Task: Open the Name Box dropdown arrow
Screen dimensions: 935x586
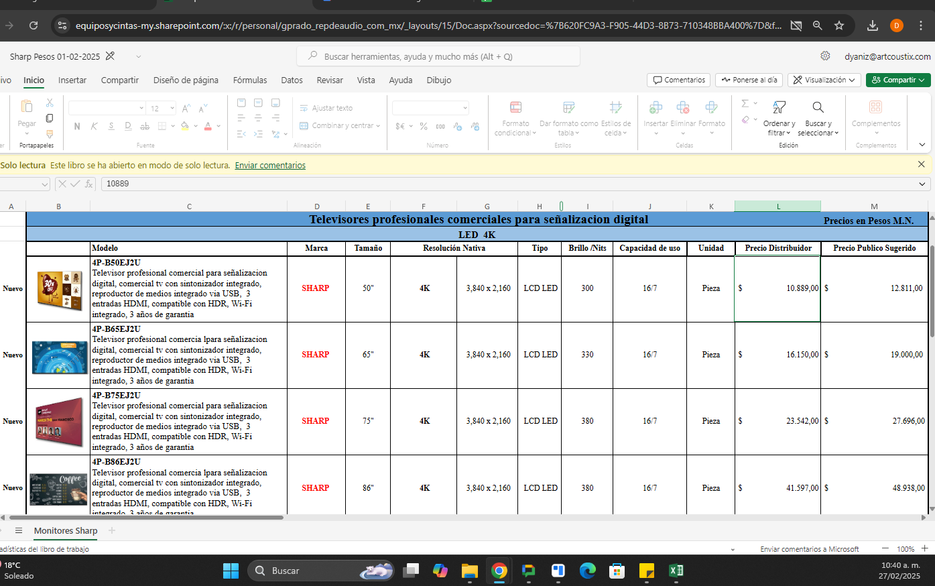Action: [x=45, y=184]
